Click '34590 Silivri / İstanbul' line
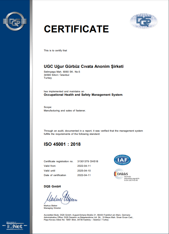The height and width of the screenshot is (234, 169). click(x=57, y=75)
